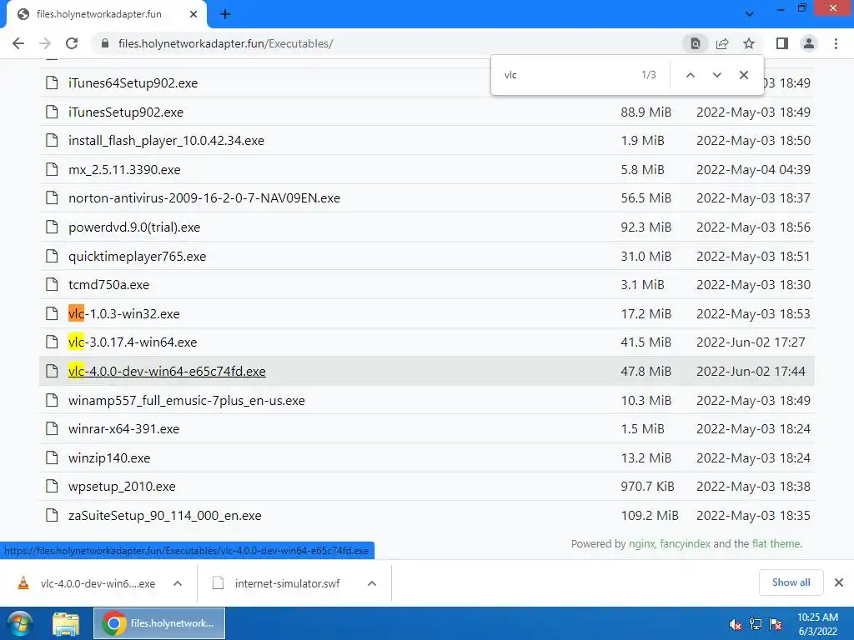
Task: Click file icon beside iTunesSetup902.exe
Action: pos(52,112)
